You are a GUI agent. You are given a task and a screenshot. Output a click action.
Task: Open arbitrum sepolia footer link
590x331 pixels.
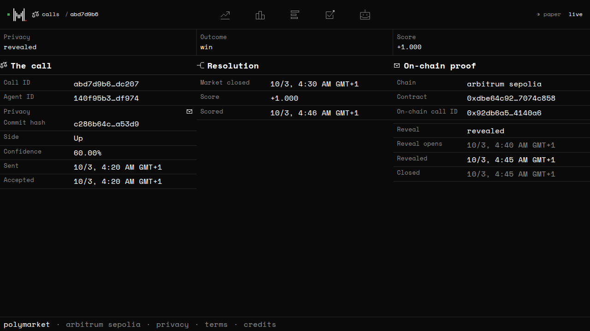coord(103,325)
